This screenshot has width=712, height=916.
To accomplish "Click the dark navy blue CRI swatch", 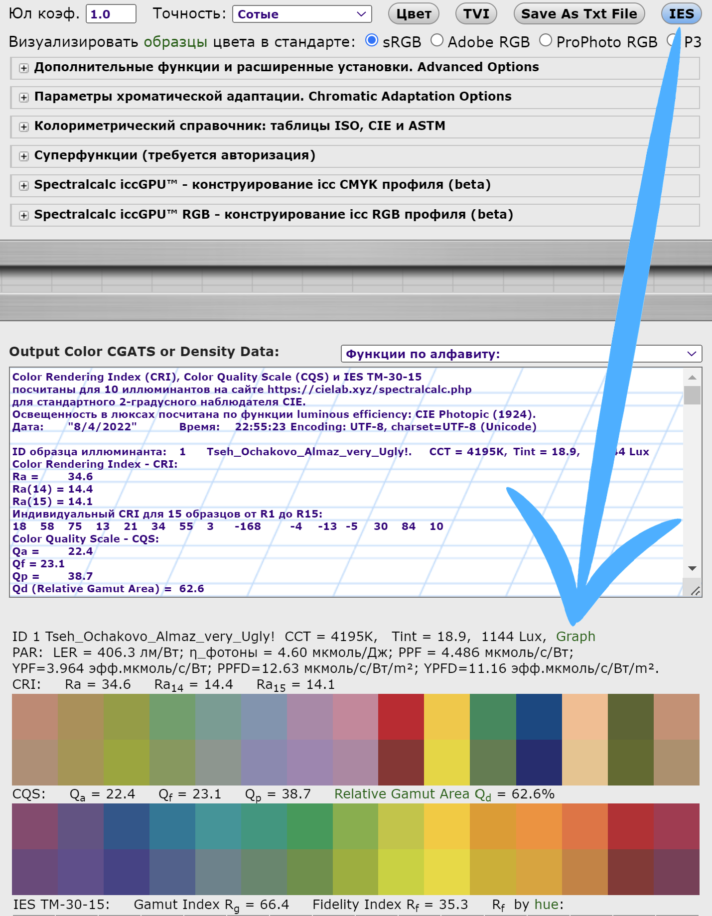I will click(539, 763).
